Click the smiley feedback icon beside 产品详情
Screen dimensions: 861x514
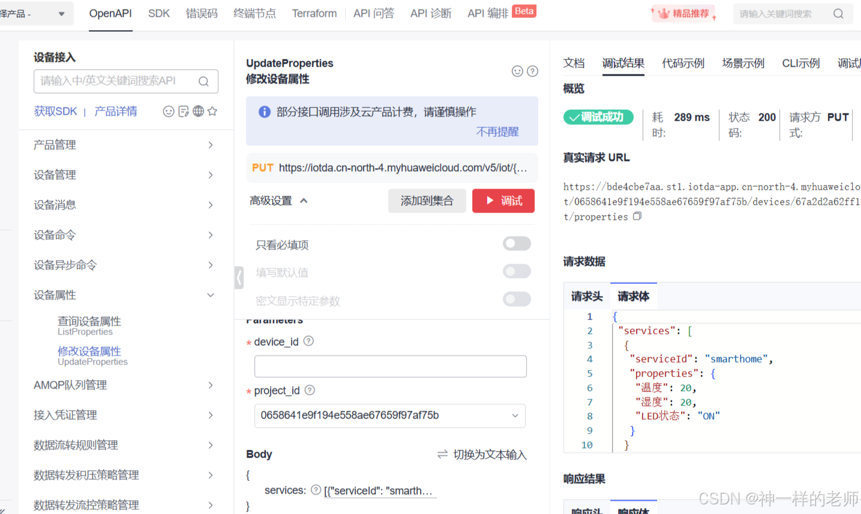(x=169, y=111)
